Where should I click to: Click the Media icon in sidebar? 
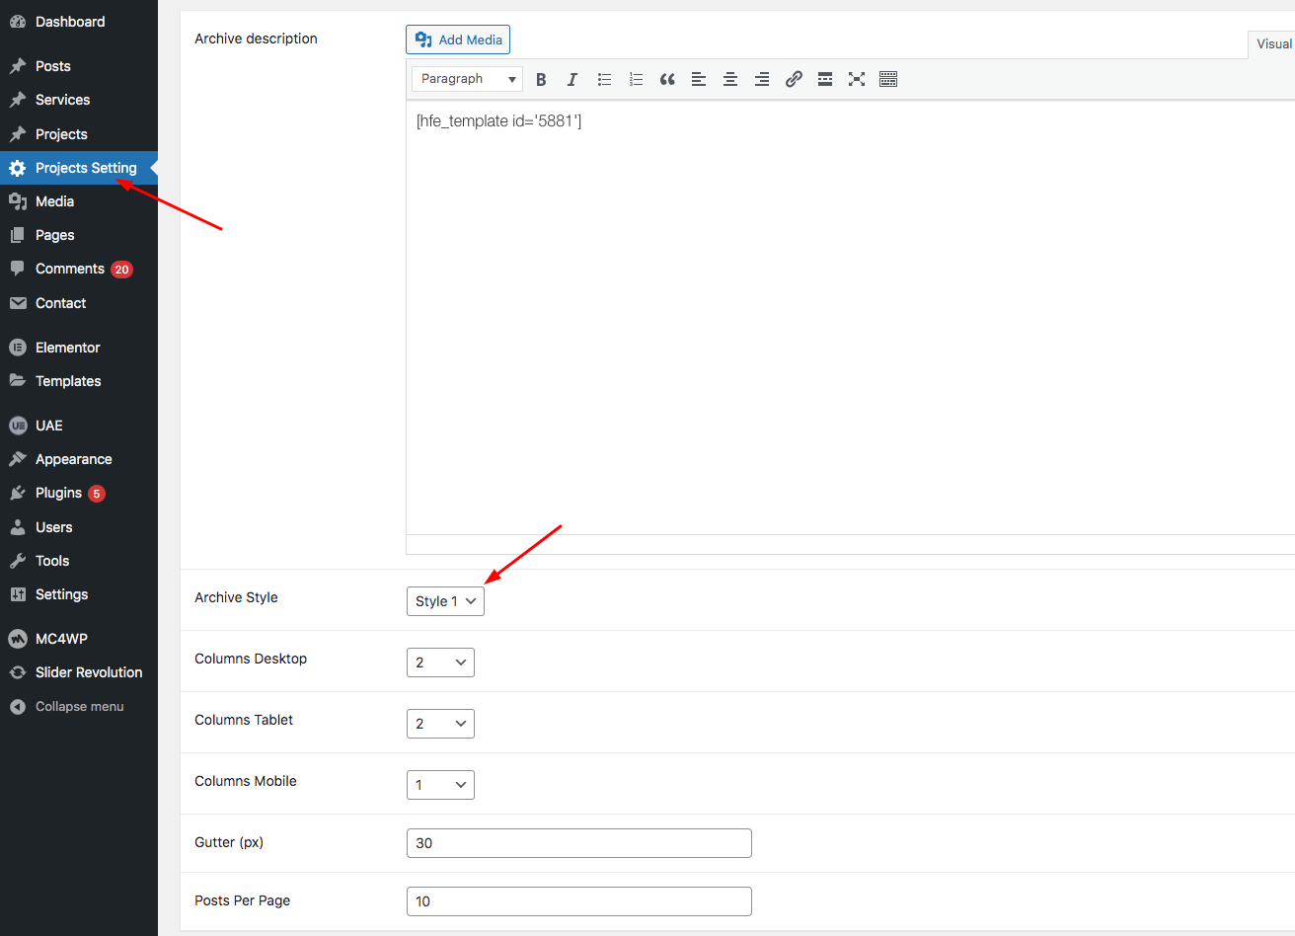click(x=18, y=201)
